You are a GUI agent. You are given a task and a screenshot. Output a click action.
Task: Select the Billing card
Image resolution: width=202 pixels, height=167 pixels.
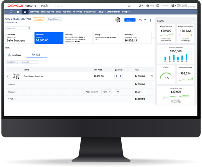108,38
